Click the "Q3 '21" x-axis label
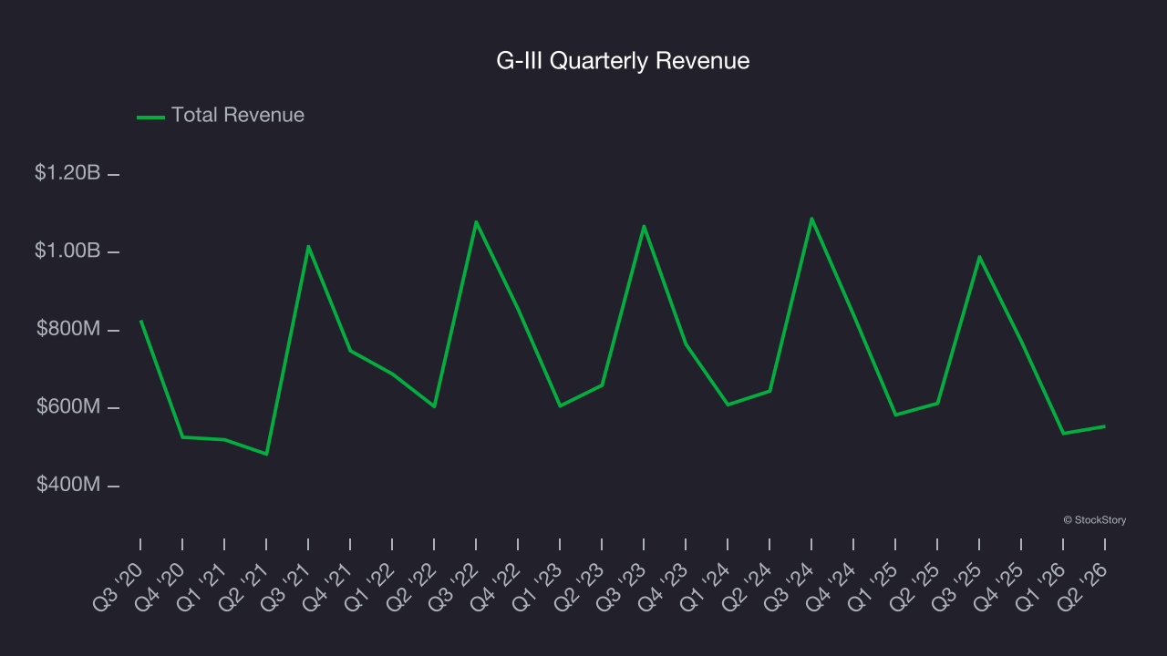This screenshot has width=1167, height=656. tap(288, 588)
